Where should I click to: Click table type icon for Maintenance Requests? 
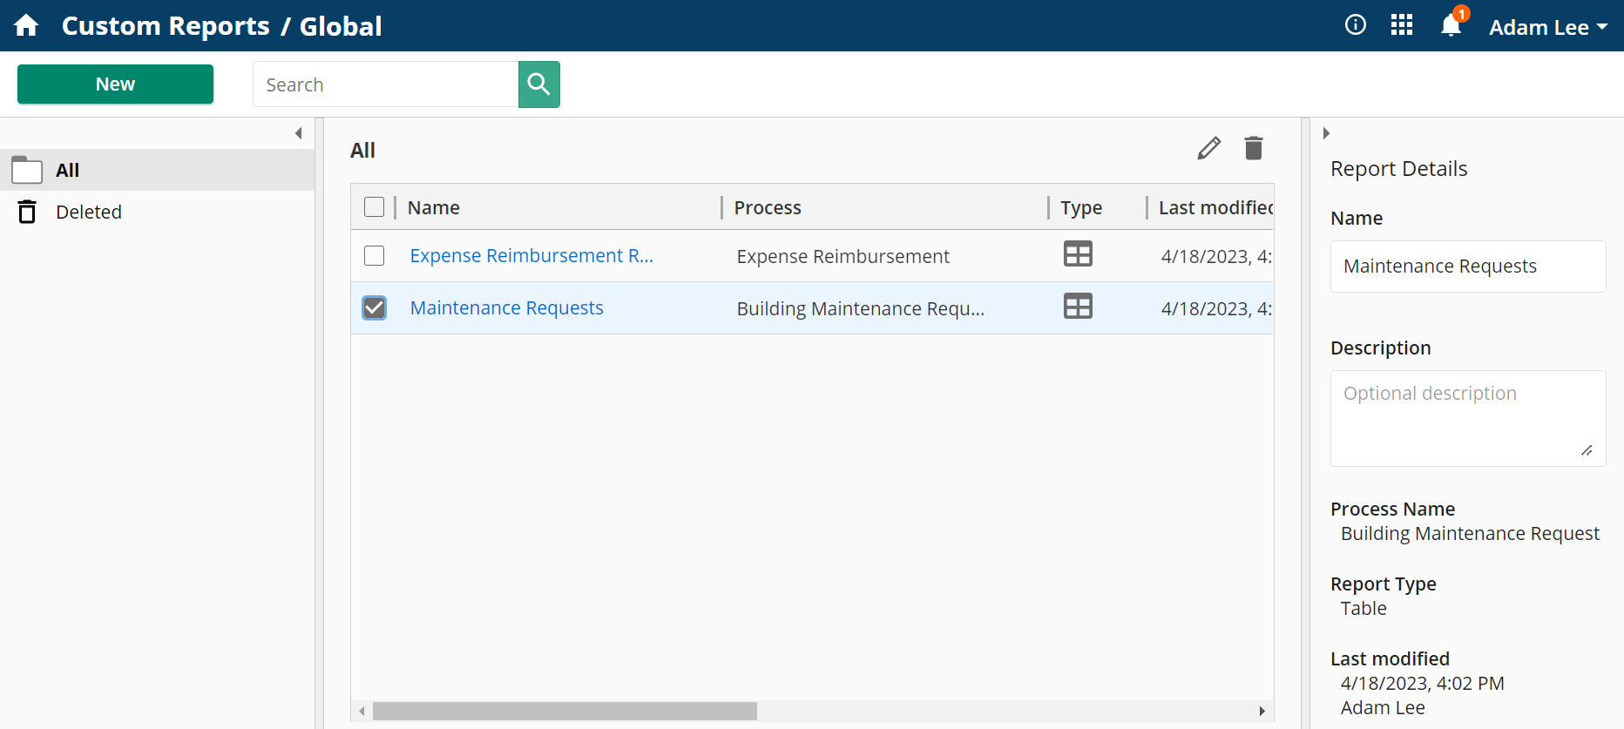pyautogui.click(x=1078, y=307)
